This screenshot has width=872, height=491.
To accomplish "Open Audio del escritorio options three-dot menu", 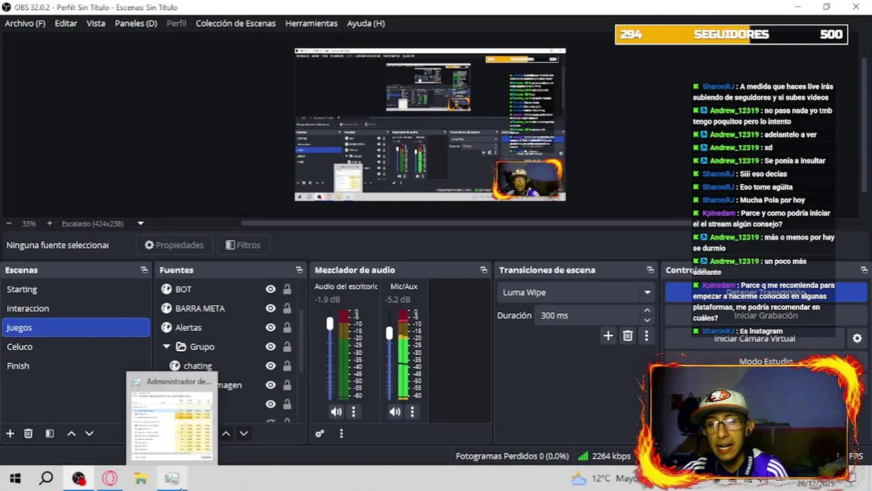I will (x=353, y=412).
